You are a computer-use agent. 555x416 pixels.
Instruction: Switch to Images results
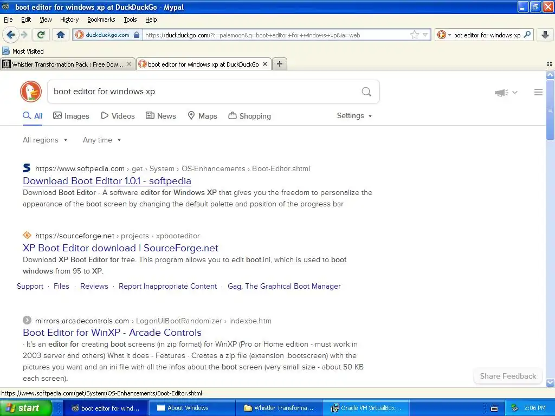point(71,116)
